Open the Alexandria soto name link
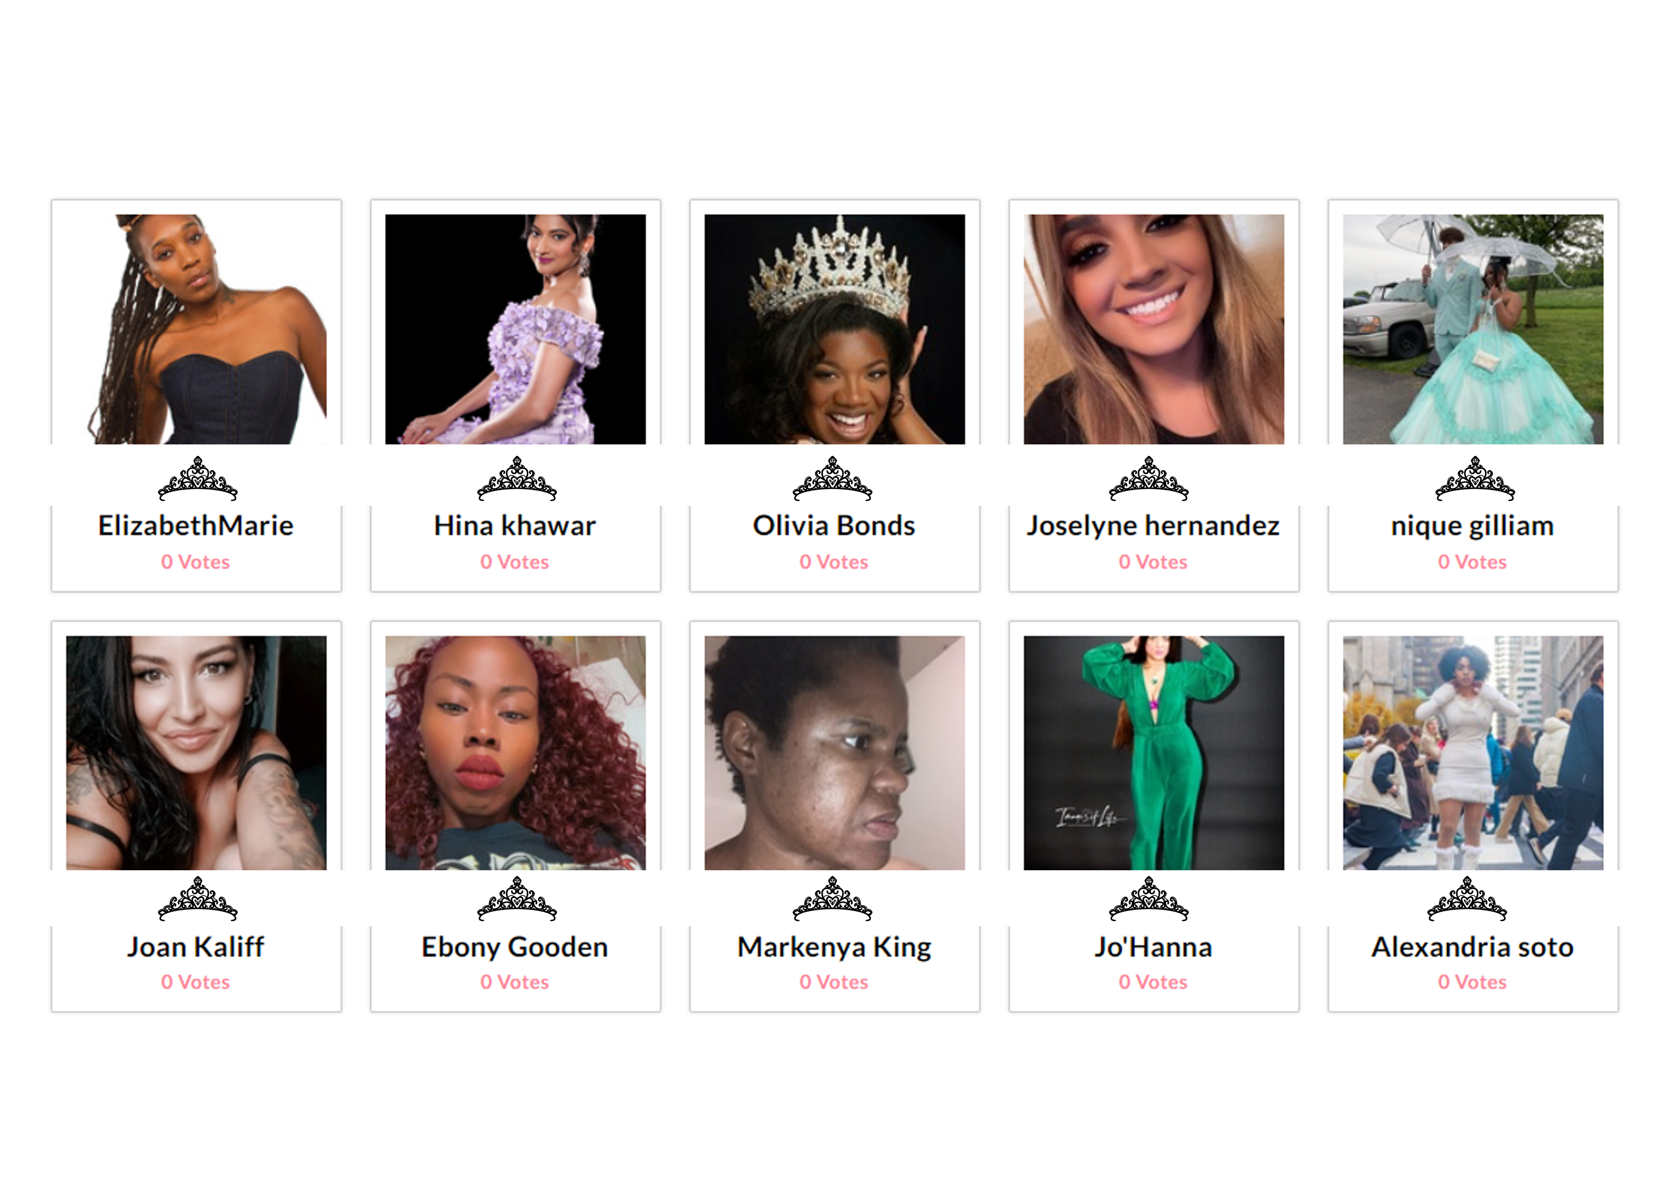 (x=1473, y=947)
